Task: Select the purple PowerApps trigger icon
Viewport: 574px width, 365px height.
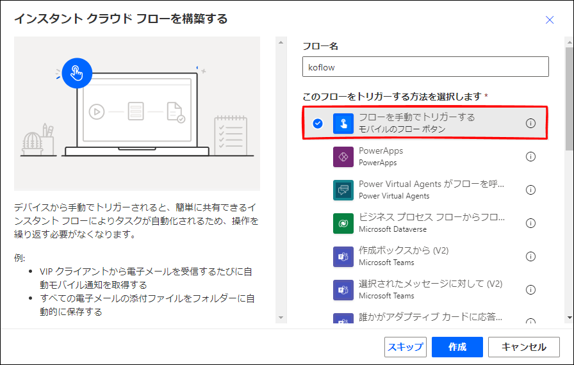Action: click(x=343, y=157)
